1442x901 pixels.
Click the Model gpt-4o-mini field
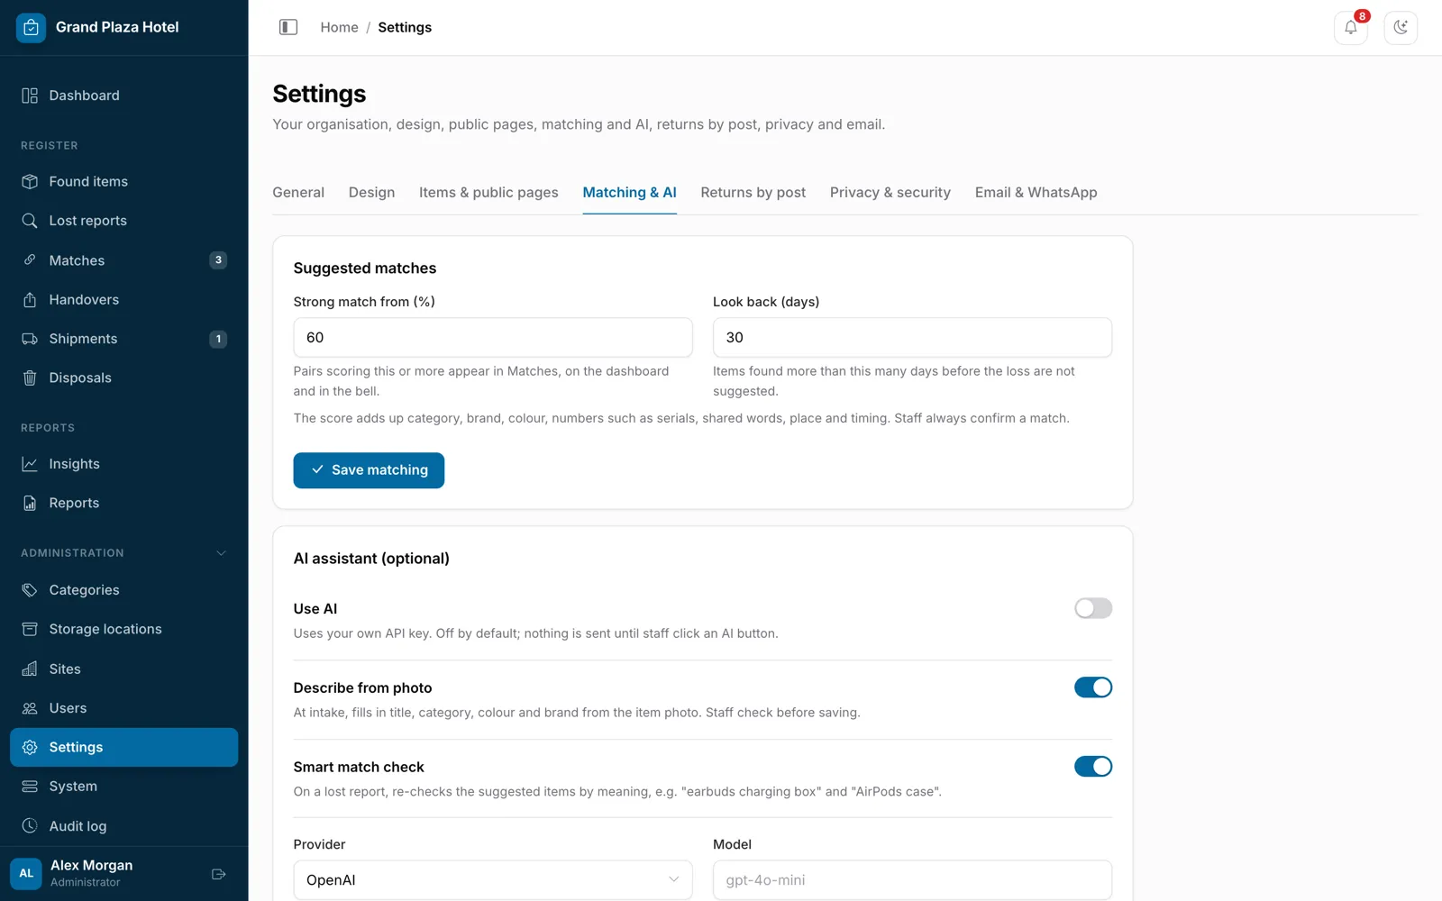[x=912, y=880]
